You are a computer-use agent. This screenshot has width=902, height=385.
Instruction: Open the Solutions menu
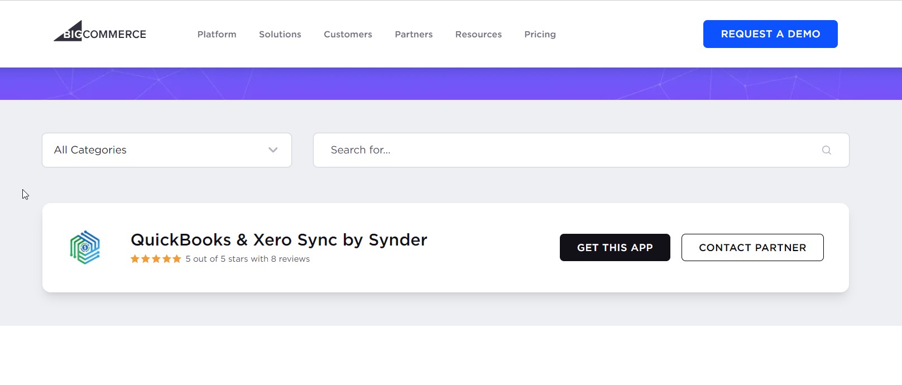click(280, 34)
